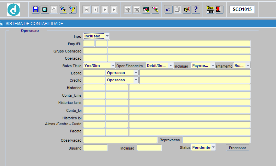Click the first Conta_Ipi field

(x=94, y=110)
